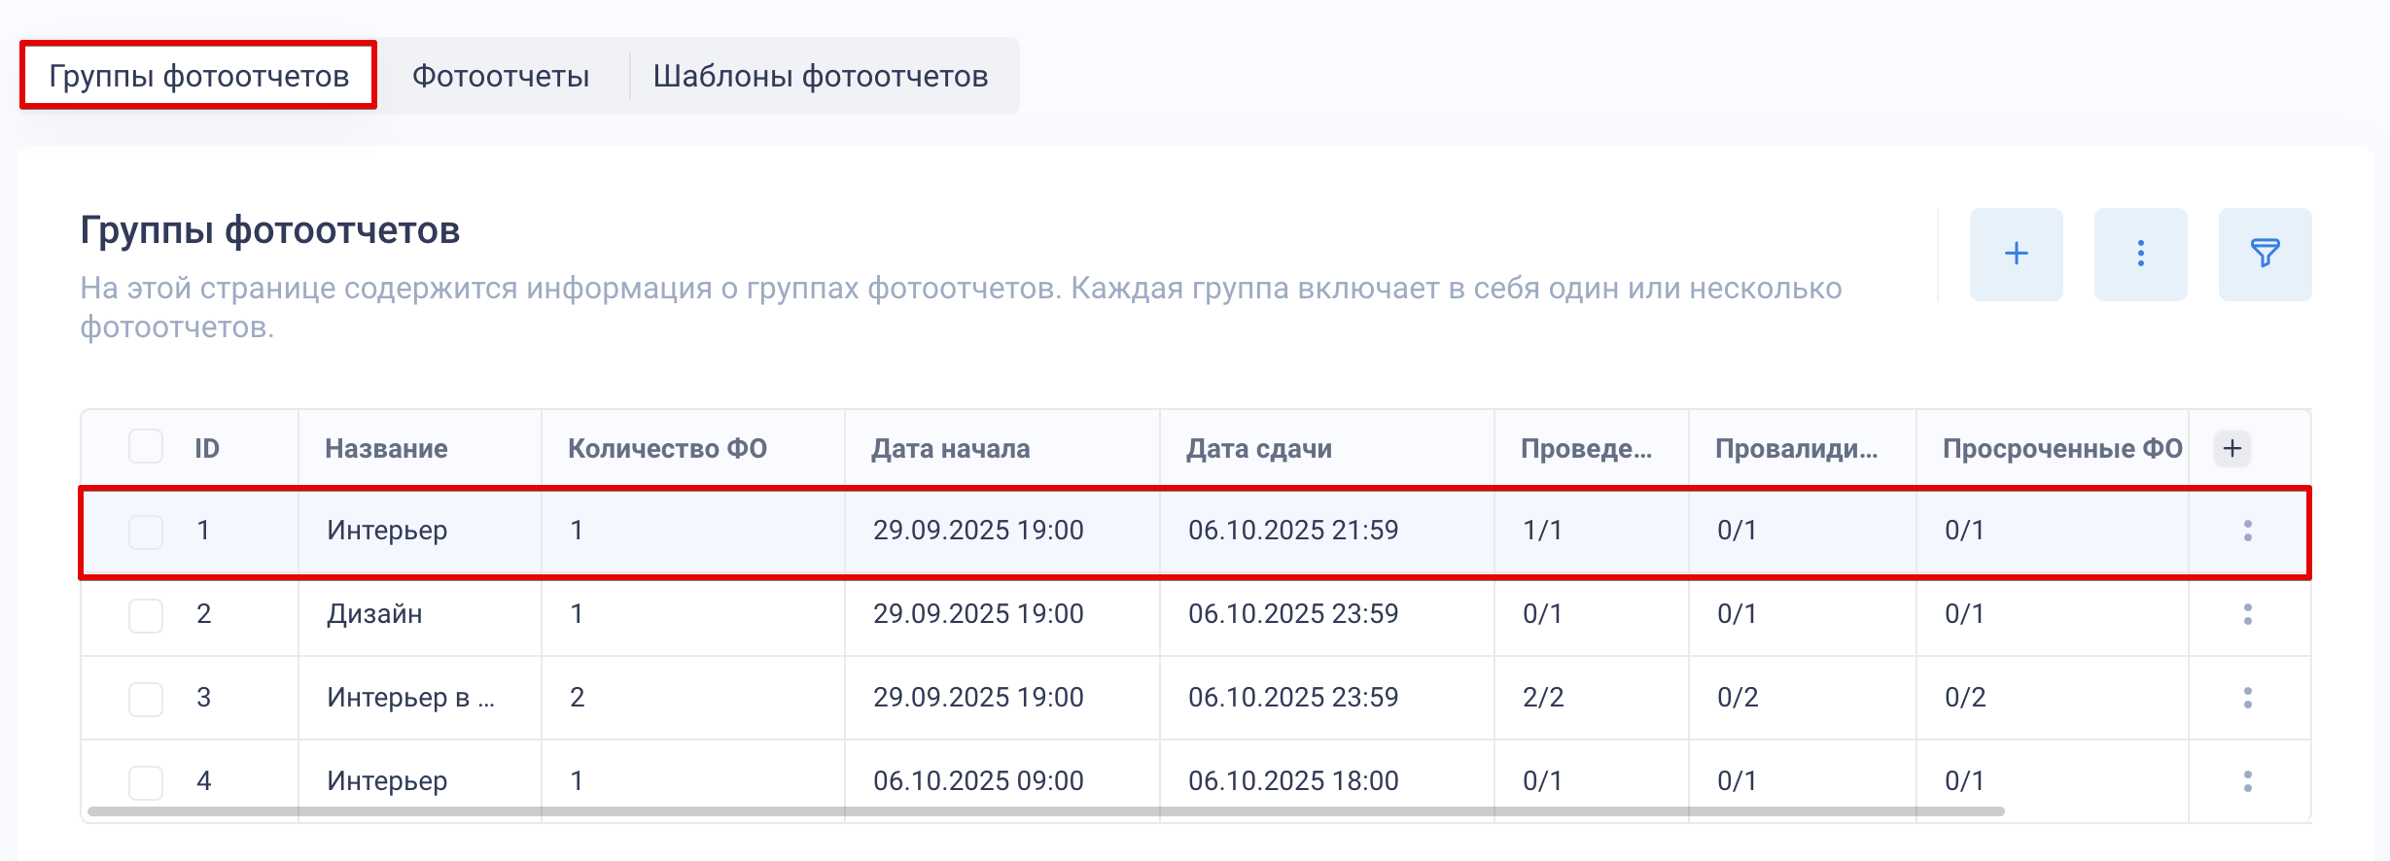2390x861 pixels.
Task: Click the Дизайн name cell
Action: click(x=374, y=614)
